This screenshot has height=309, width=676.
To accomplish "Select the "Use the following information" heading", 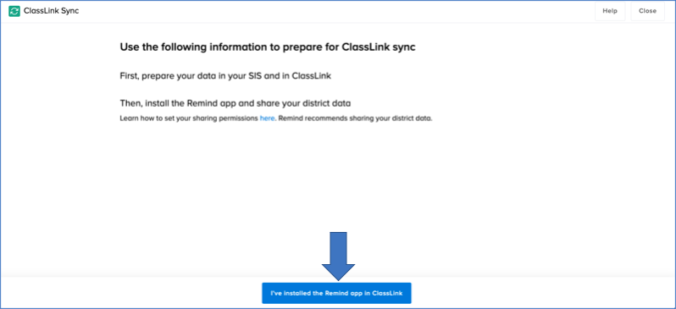I will click(x=268, y=47).
